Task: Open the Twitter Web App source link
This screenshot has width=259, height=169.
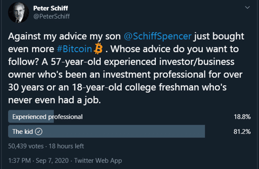Action: coord(98,161)
